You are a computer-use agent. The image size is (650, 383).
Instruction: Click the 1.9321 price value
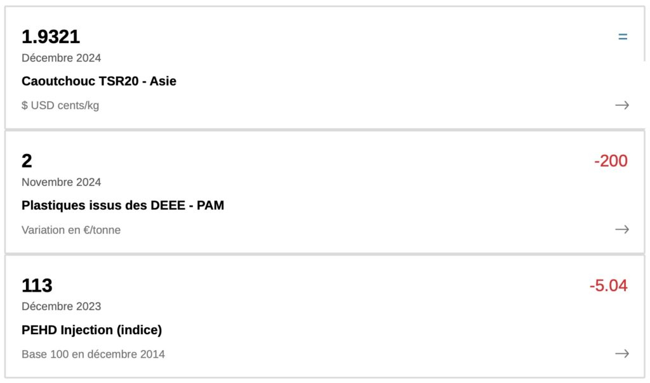point(51,37)
